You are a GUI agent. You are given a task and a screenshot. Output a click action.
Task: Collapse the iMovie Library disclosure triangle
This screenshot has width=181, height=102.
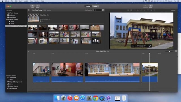coord(7,20)
